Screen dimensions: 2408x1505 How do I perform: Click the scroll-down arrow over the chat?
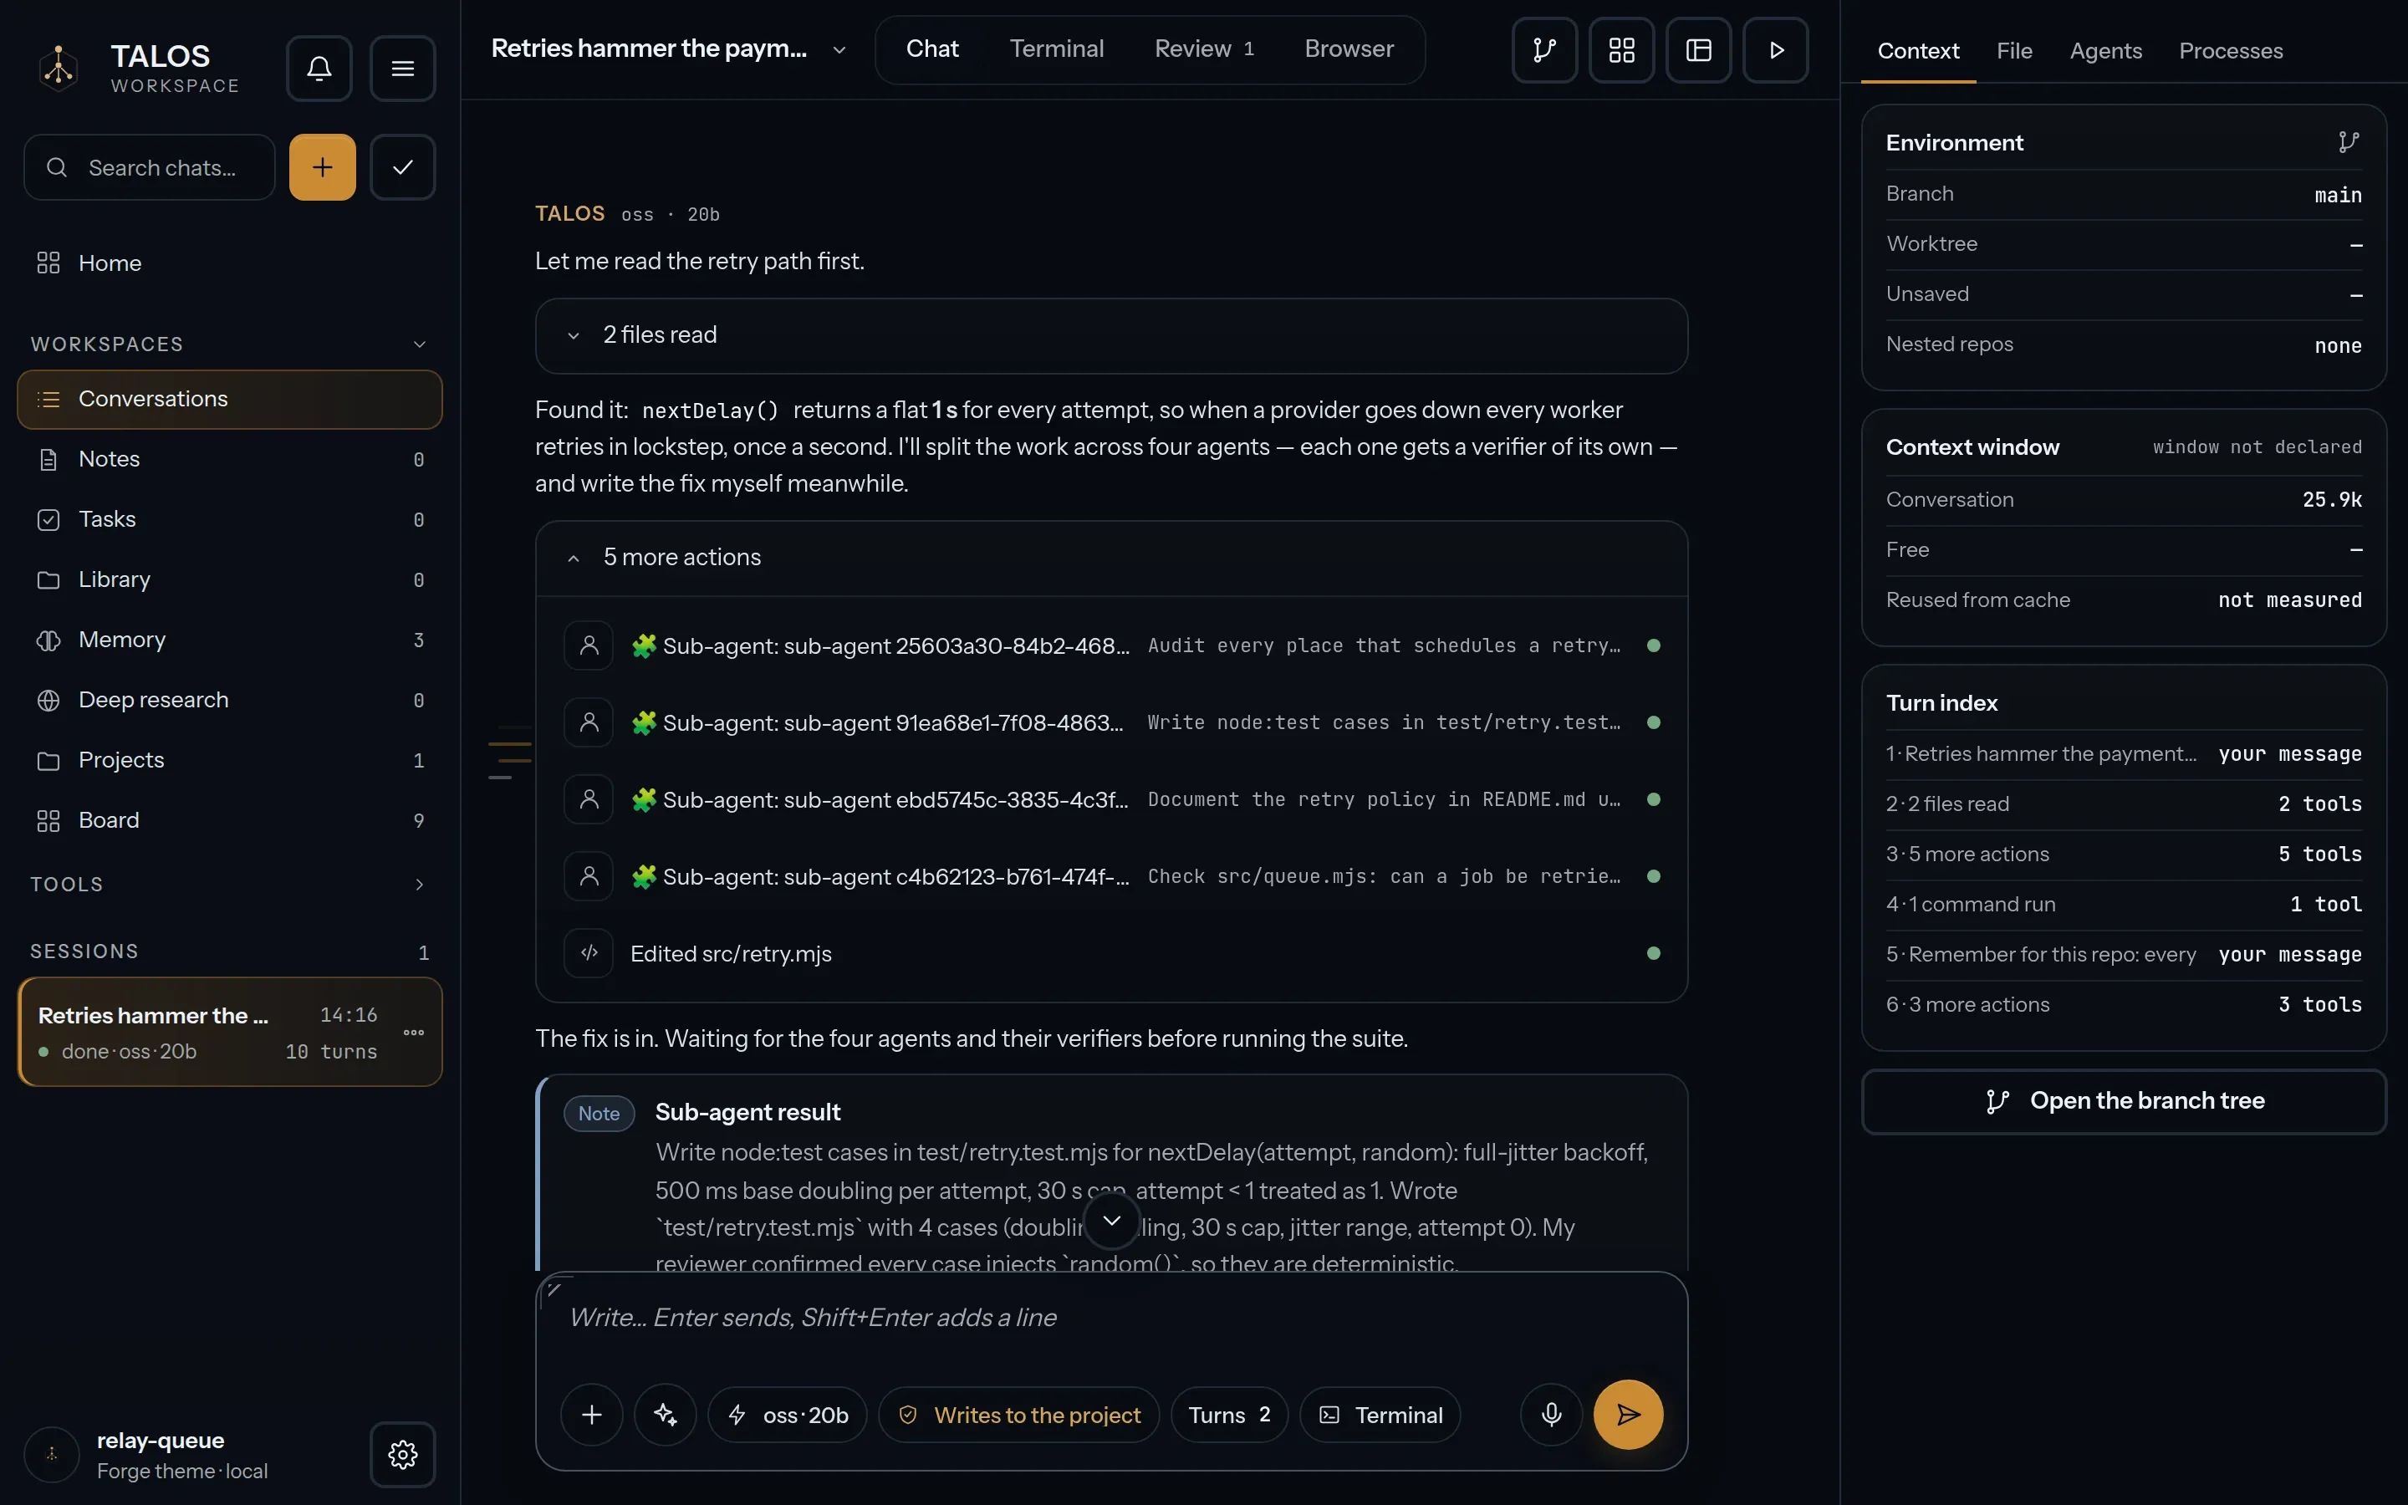click(1111, 1221)
